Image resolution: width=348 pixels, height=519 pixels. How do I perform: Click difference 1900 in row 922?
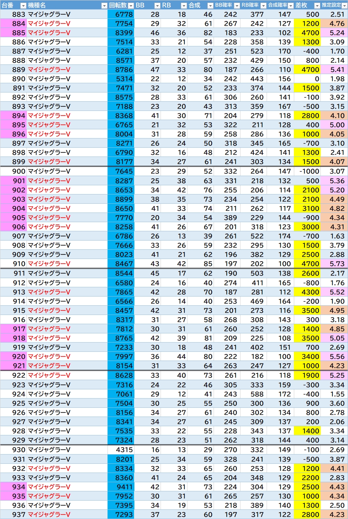307,375
